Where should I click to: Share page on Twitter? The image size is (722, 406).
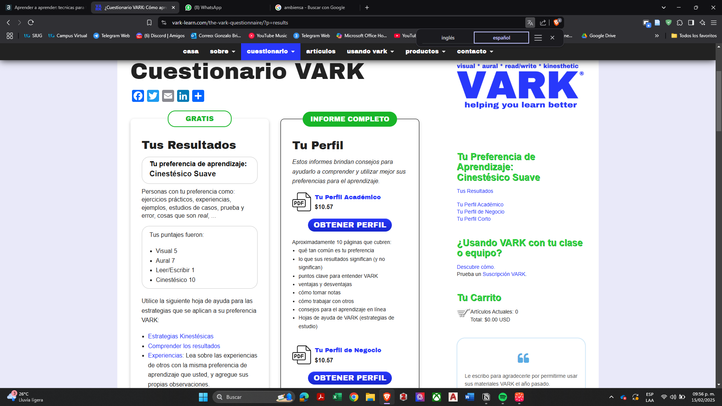pyautogui.click(x=153, y=96)
